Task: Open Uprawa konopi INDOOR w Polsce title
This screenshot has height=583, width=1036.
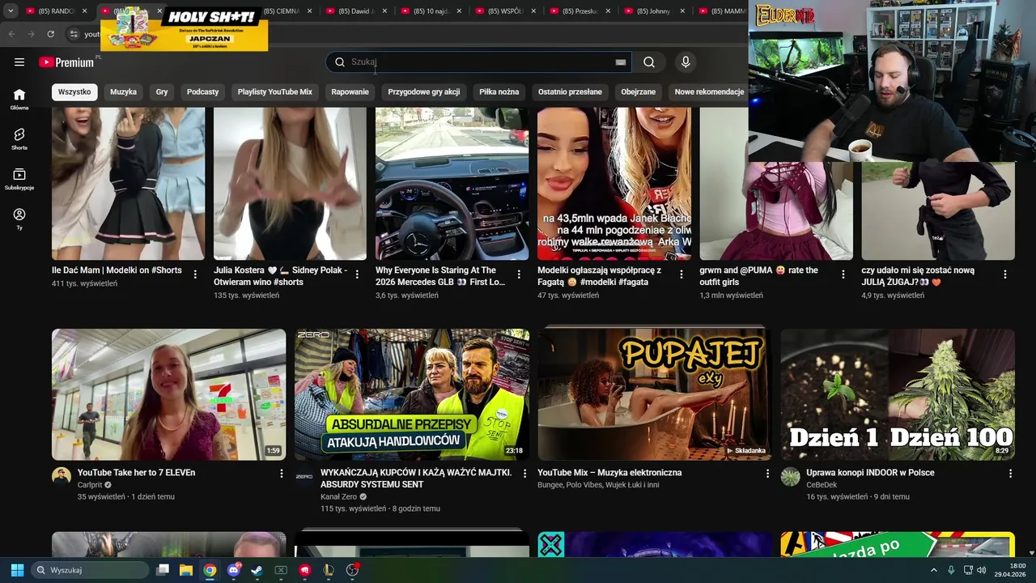Action: (870, 472)
